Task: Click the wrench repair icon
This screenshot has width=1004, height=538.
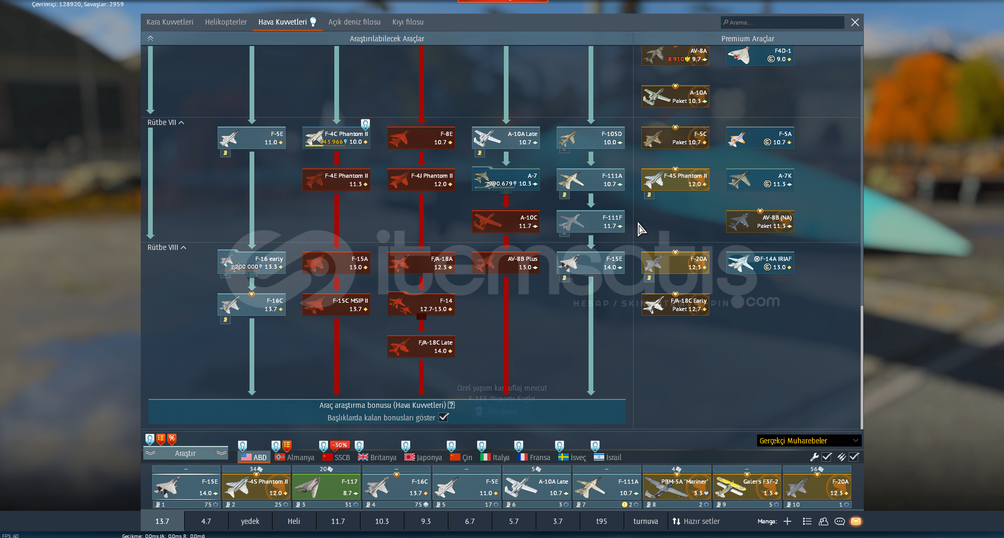Action: [x=815, y=456]
